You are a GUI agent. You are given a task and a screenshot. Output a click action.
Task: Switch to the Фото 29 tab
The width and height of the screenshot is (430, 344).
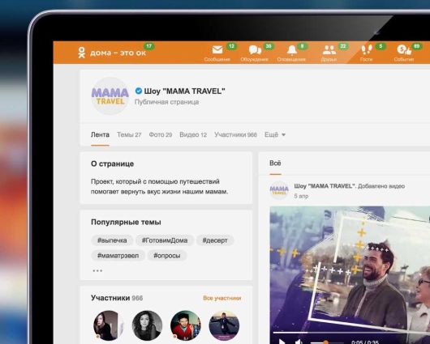pyautogui.click(x=161, y=134)
